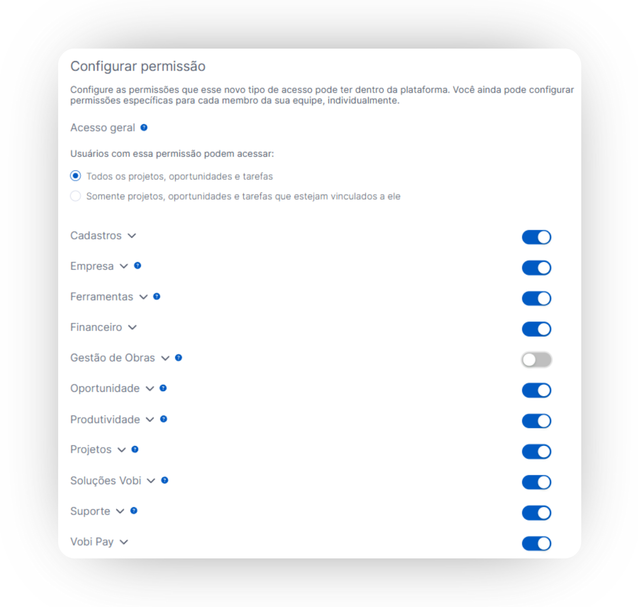This screenshot has width=638, height=607.
Task: Turn off the Financeiro toggle
Action: point(536,329)
